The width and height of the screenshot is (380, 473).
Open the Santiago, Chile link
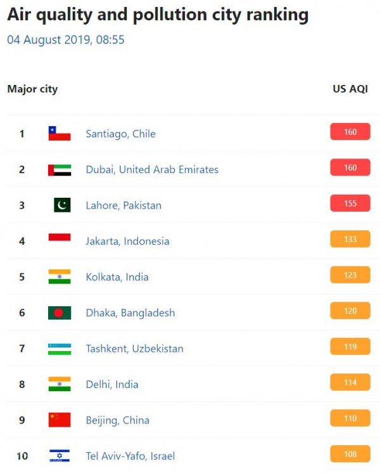click(120, 134)
